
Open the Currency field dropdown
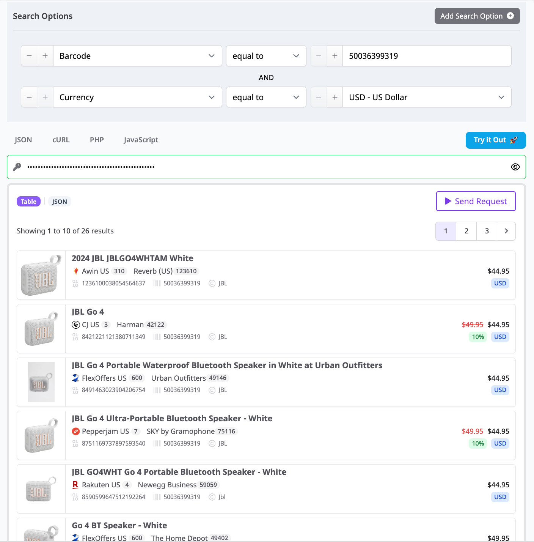(x=137, y=97)
